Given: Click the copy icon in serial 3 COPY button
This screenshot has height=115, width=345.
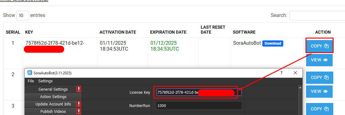Looking at the screenshot, I should [326, 109].
